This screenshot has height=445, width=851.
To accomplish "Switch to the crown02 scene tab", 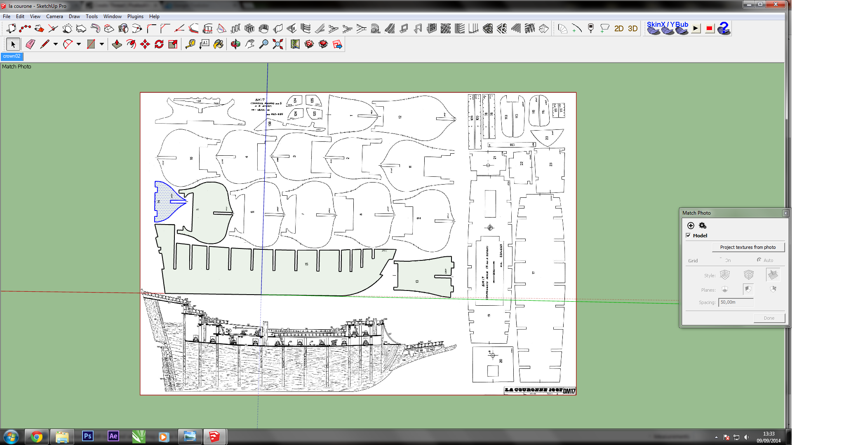I will 12,56.
